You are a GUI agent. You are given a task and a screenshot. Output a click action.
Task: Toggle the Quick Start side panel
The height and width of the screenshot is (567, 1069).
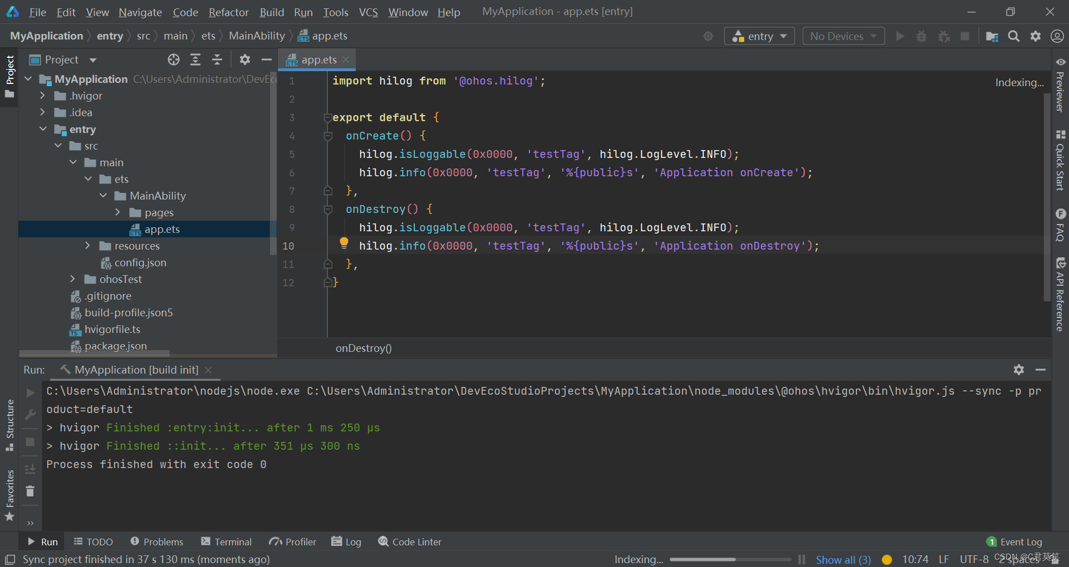pyautogui.click(x=1060, y=160)
